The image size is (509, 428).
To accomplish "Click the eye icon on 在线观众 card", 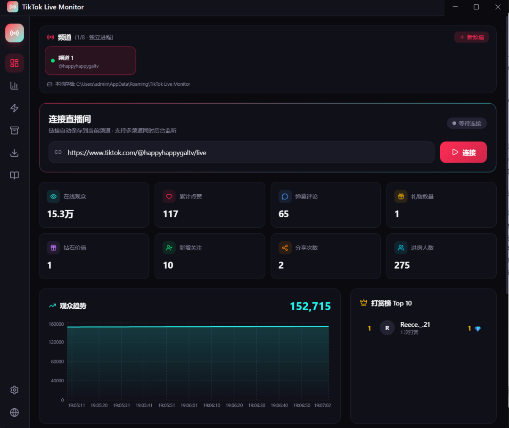I will [53, 197].
